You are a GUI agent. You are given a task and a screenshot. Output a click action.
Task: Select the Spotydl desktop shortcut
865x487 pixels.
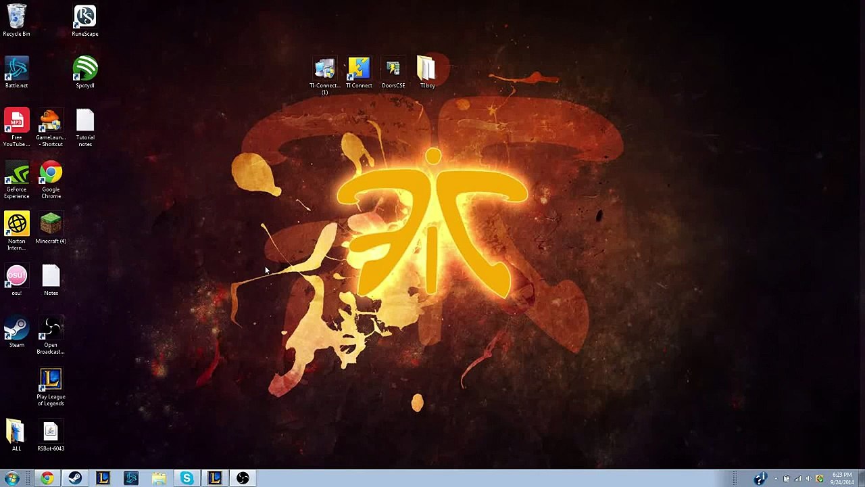(85, 73)
